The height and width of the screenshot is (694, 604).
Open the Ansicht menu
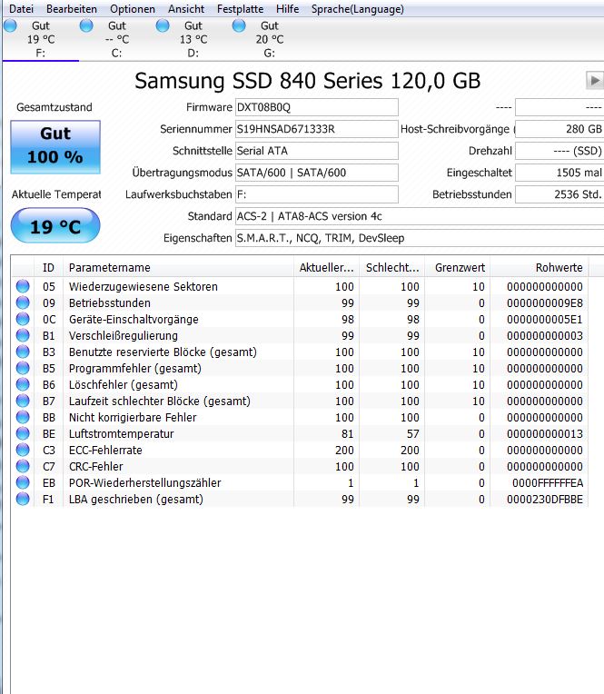[x=186, y=9]
